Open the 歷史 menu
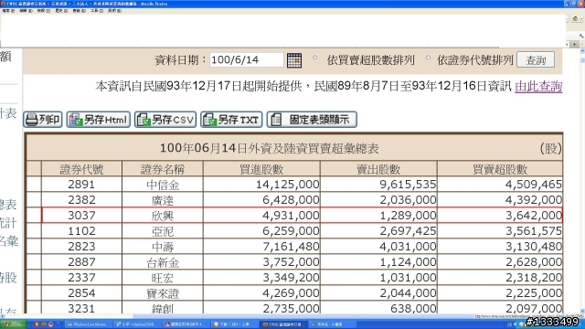Screen dimensions: 585x329 (61, 11)
